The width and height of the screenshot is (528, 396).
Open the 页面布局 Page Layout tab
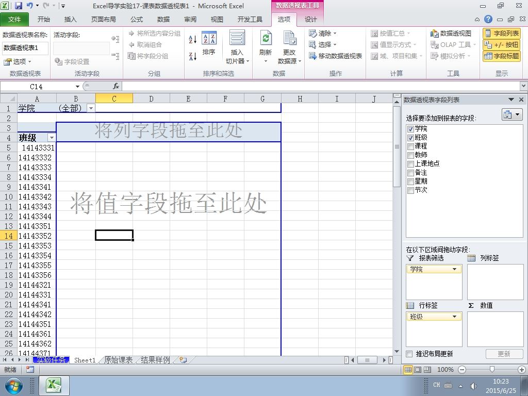[x=103, y=20]
